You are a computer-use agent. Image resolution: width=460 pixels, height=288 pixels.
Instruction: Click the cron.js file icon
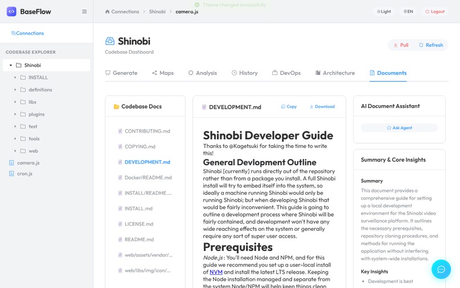click(11, 174)
